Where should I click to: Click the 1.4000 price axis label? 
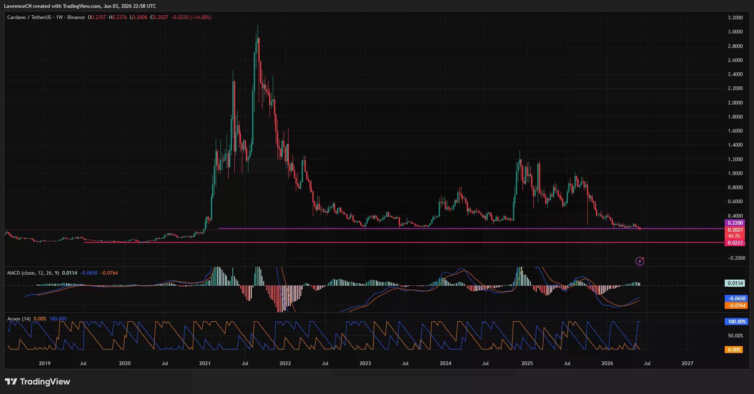(x=735, y=145)
